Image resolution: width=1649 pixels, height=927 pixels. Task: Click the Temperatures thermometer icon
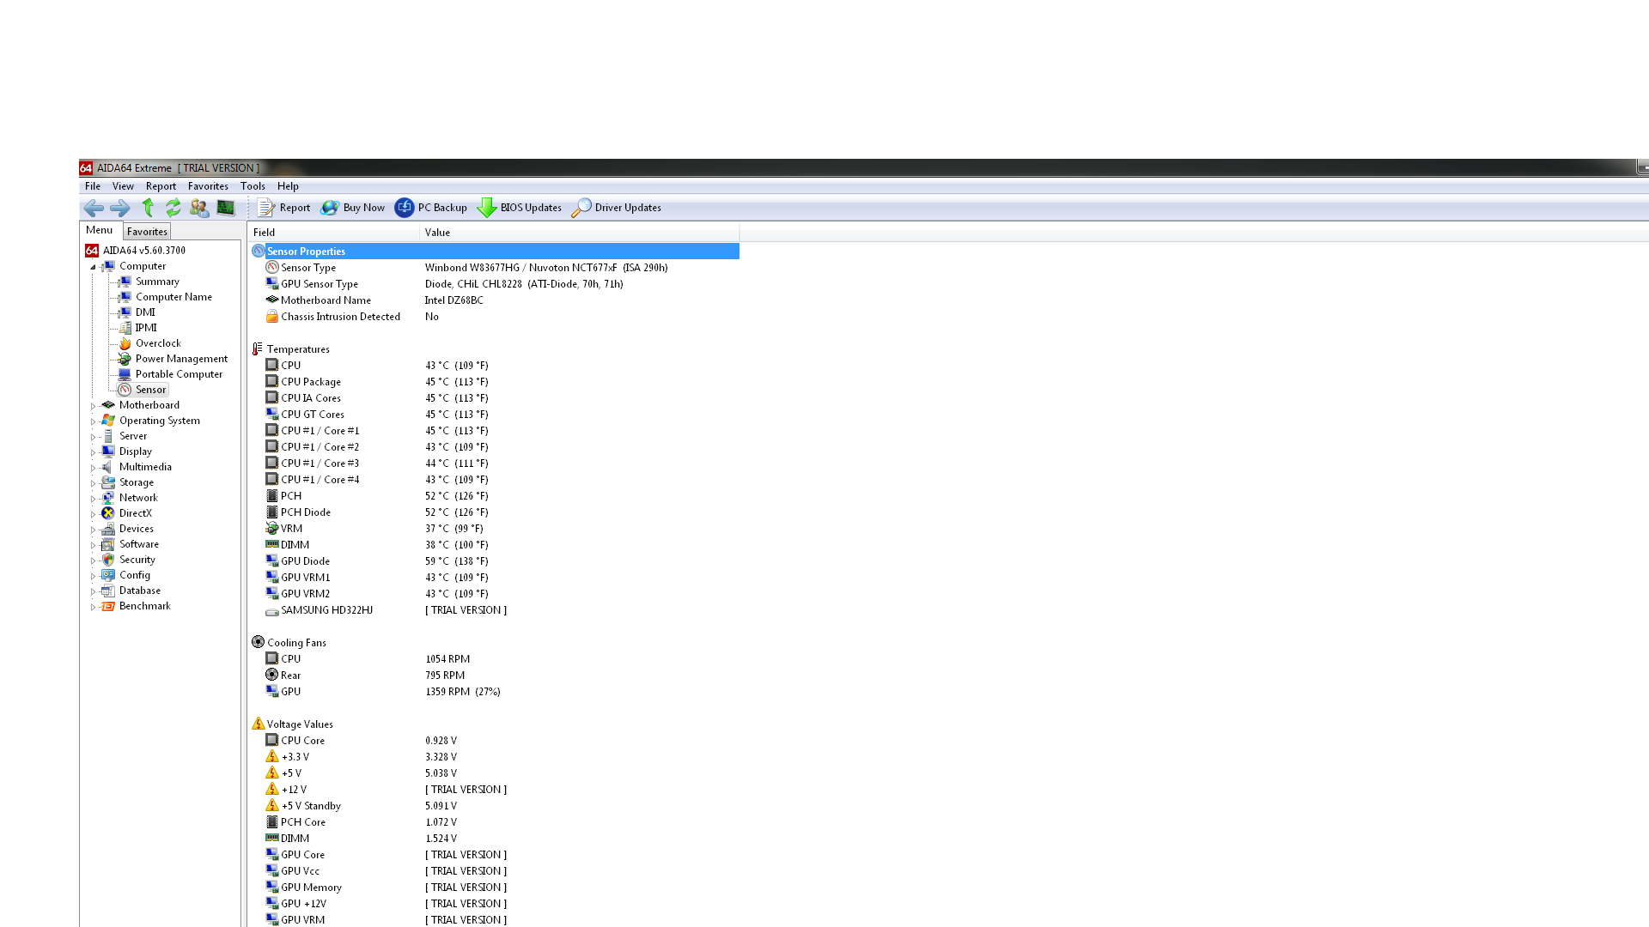(x=258, y=349)
